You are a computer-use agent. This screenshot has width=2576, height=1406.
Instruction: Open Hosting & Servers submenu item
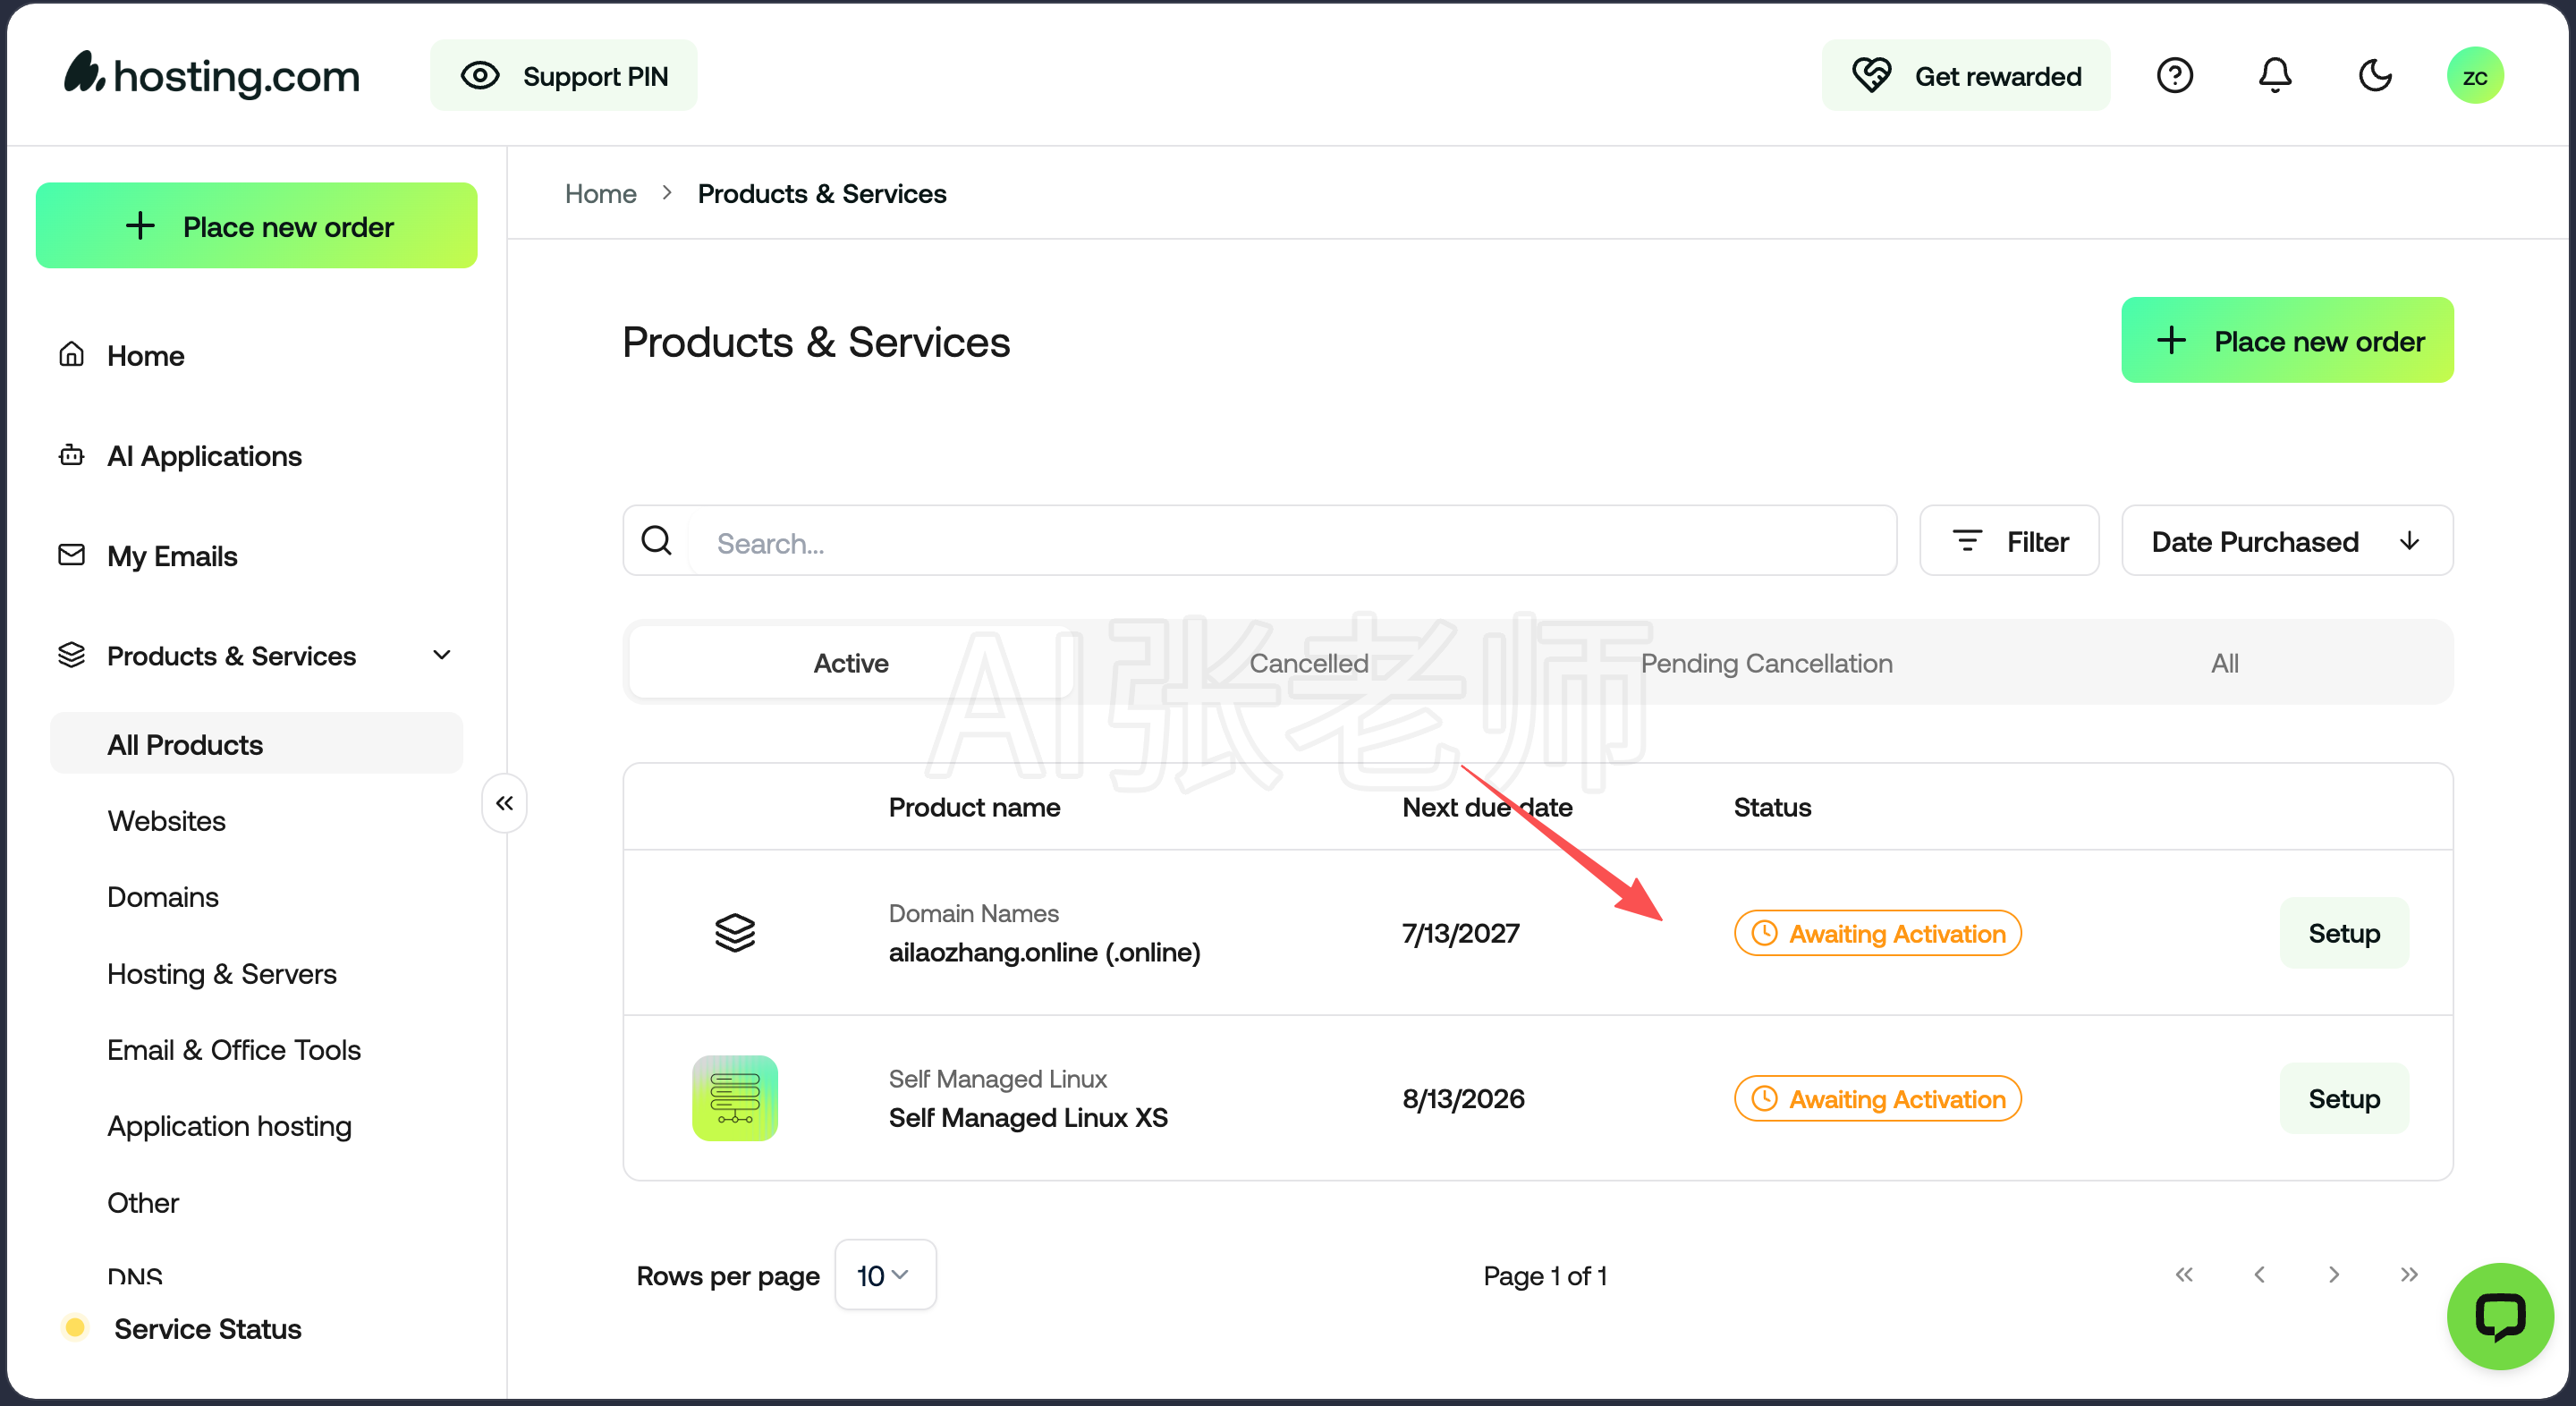(222, 973)
